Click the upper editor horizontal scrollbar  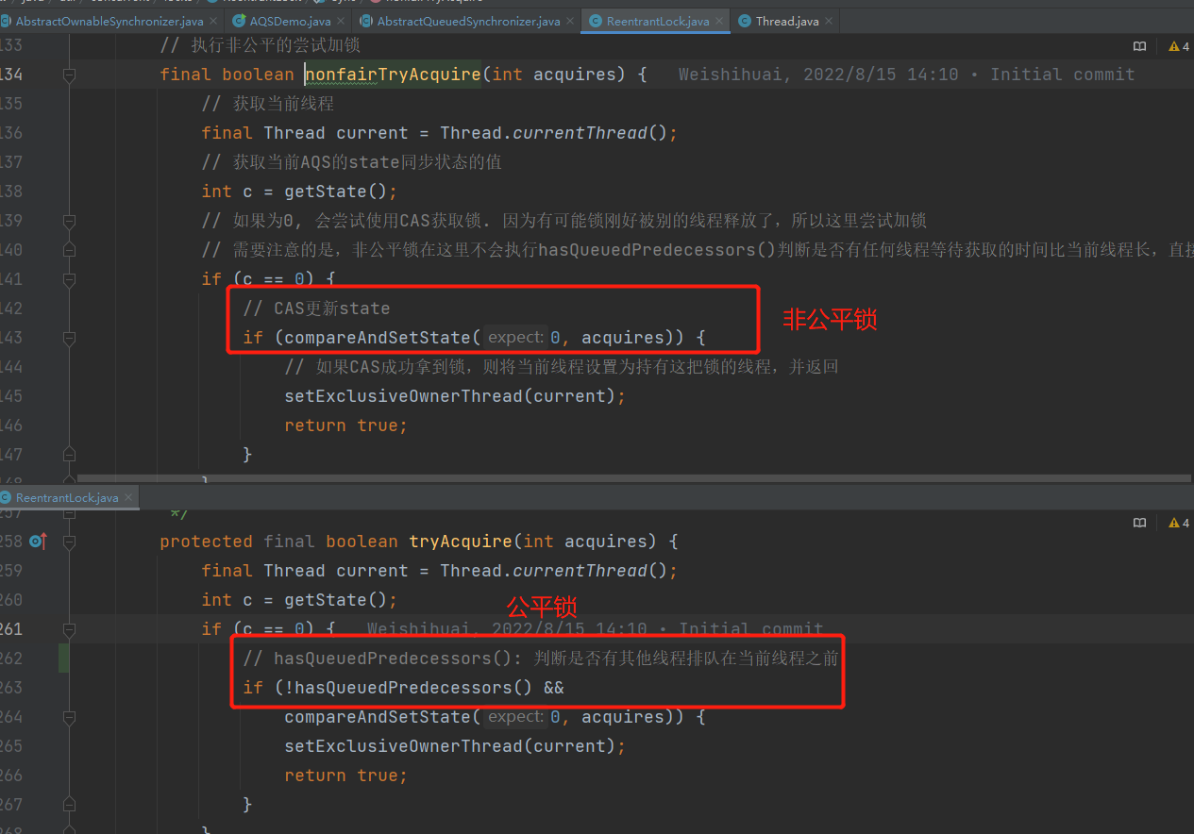pos(634,479)
